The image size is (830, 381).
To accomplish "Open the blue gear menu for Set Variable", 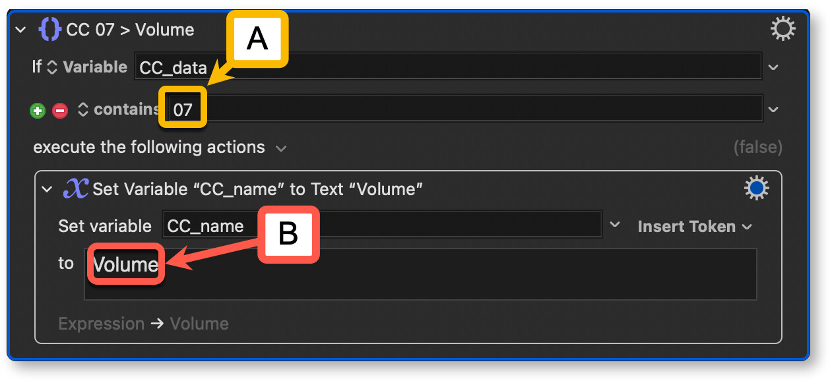I will pyautogui.click(x=756, y=189).
